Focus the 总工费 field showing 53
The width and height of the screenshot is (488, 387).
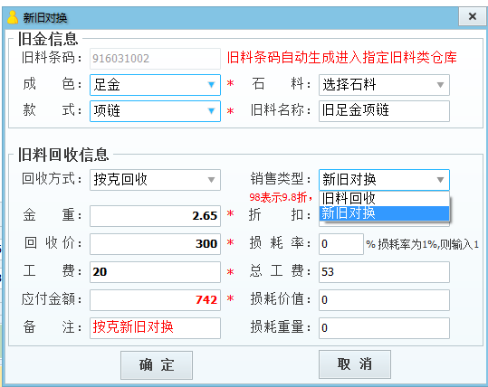pos(384,272)
